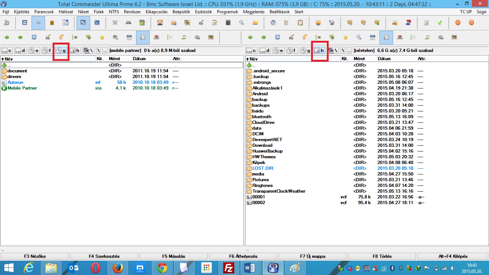Click the red and blue magnet toolbar icon
The image size is (489, 275).
pos(408,23)
